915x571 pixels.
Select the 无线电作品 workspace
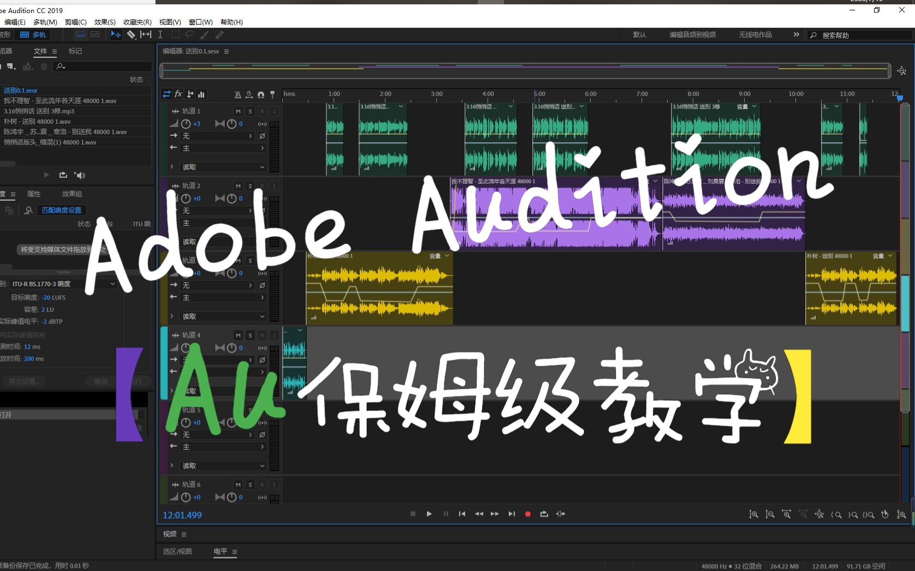[x=755, y=34]
